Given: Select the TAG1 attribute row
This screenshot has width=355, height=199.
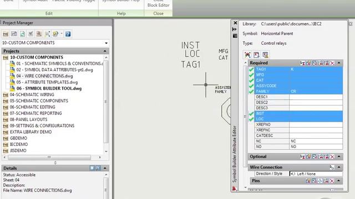Looking at the screenshot, I should 298,69.
